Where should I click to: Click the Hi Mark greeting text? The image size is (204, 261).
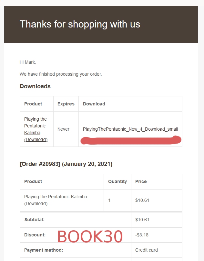coord(28,62)
